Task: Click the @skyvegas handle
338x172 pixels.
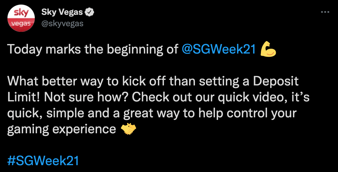Action: point(62,23)
